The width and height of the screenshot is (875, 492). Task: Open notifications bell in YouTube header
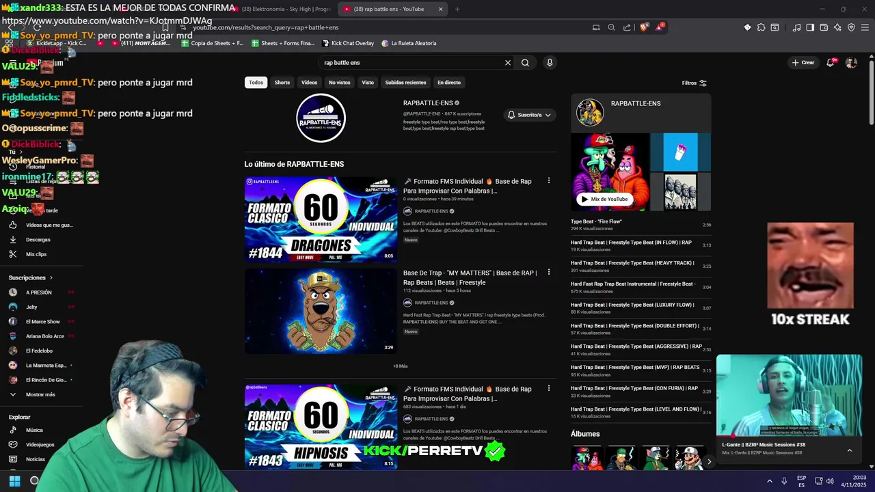tap(830, 62)
